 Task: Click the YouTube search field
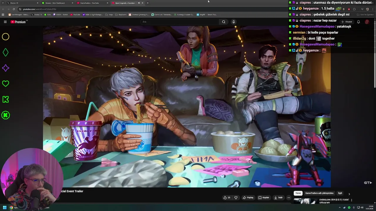(x=179, y=22)
